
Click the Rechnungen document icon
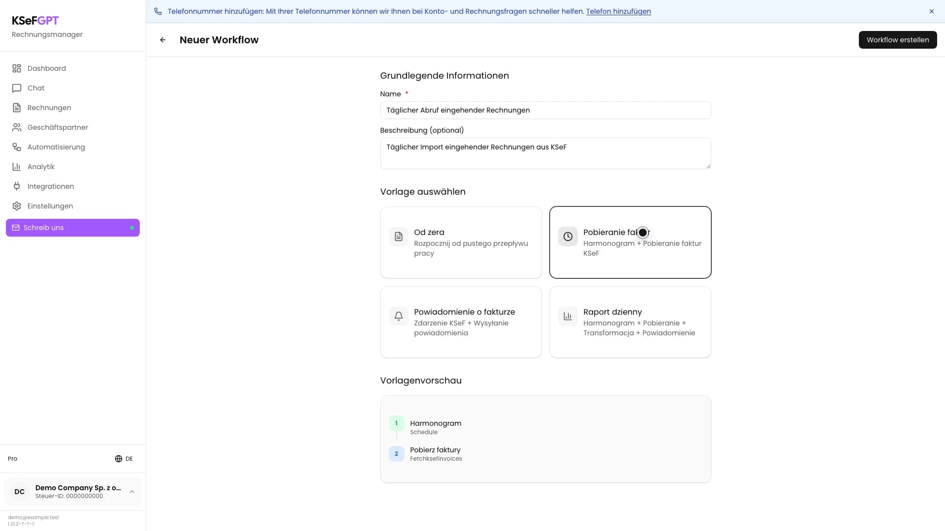click(x=17, y=108)
